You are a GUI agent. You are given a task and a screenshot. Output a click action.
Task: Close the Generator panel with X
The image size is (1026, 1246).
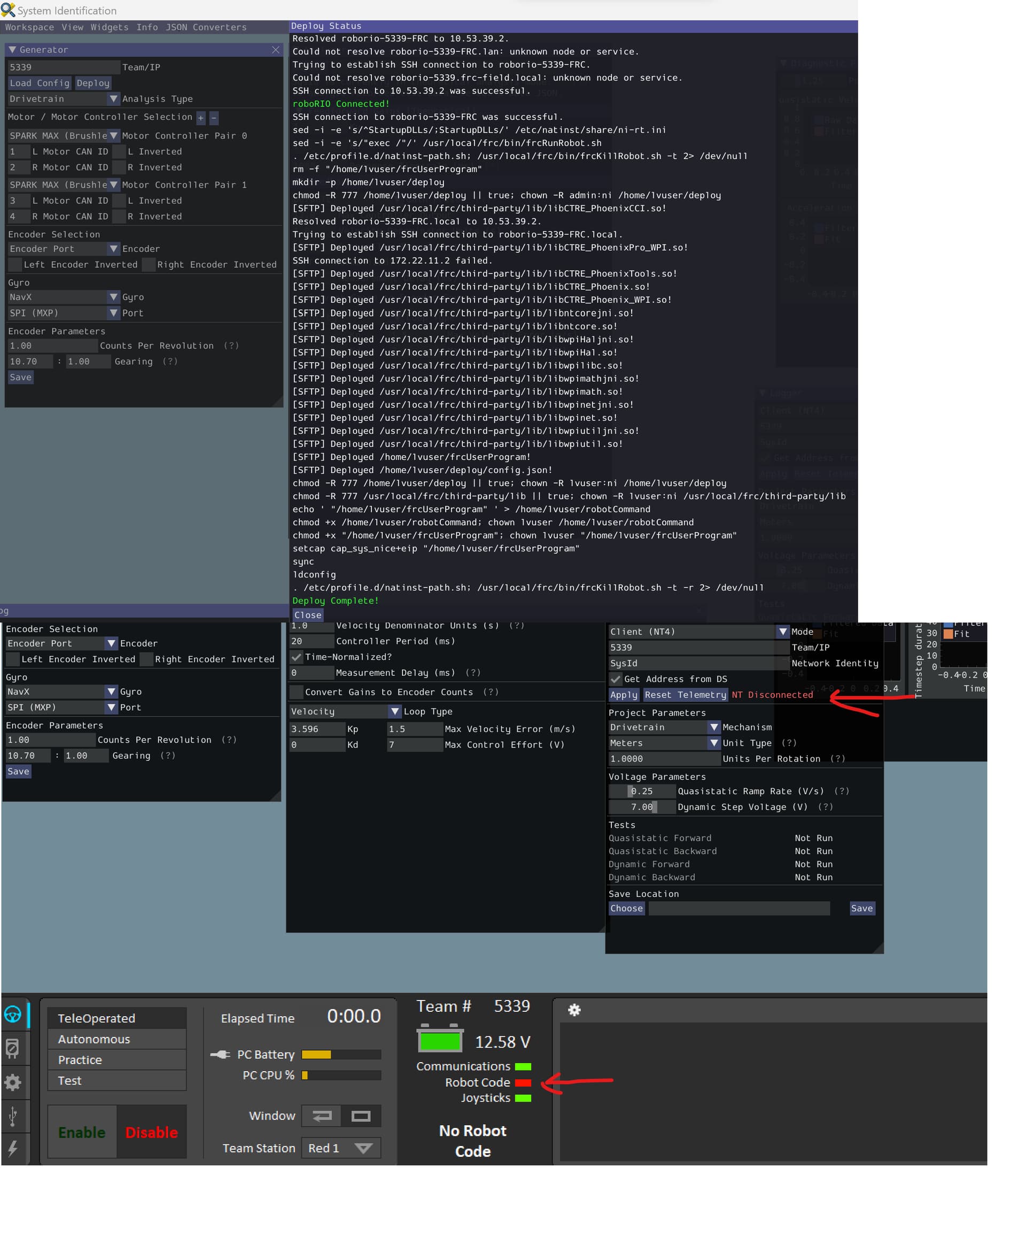pos(275,50)
